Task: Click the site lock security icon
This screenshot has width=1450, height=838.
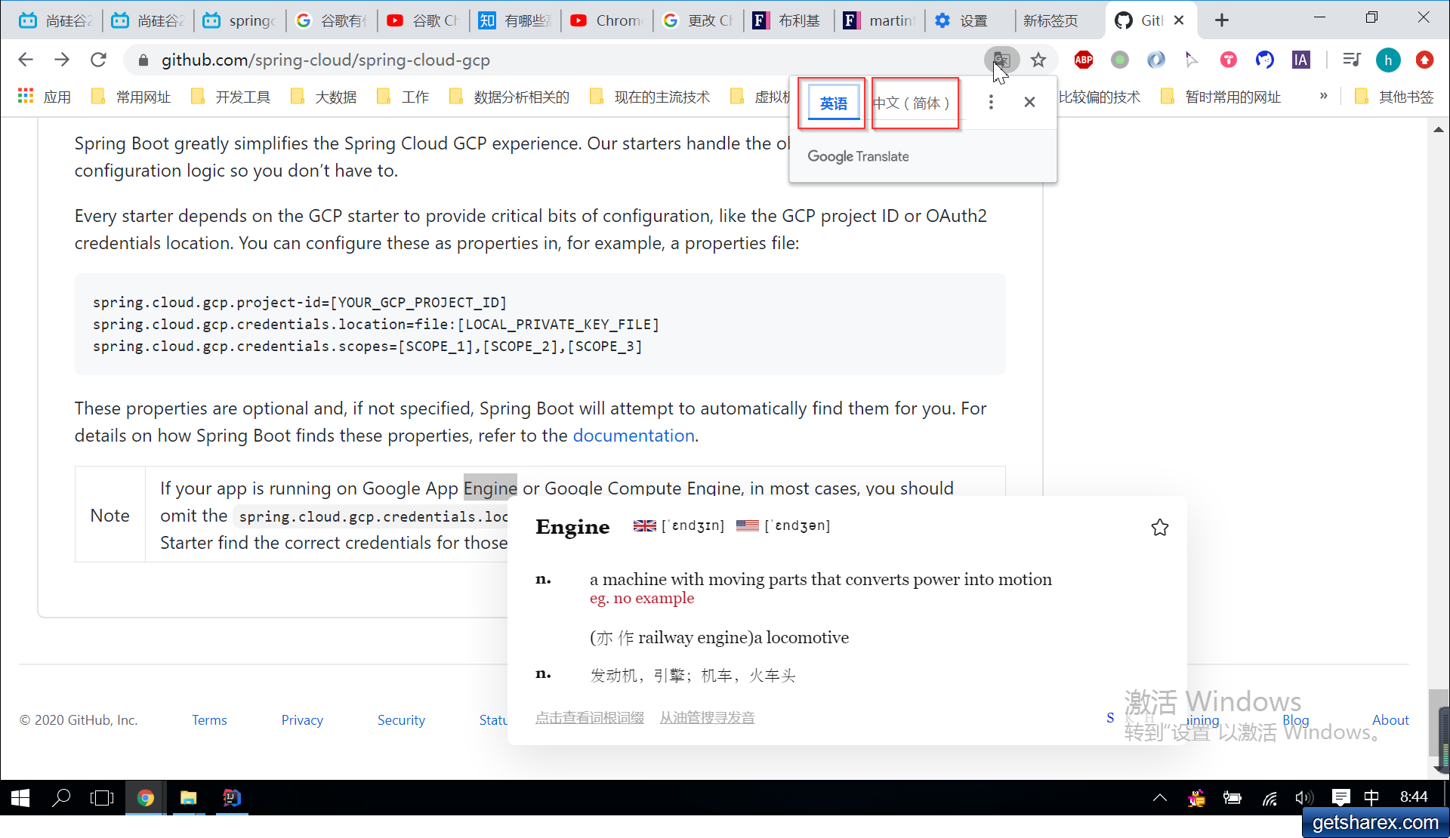Action: click(x=143, y=60)
